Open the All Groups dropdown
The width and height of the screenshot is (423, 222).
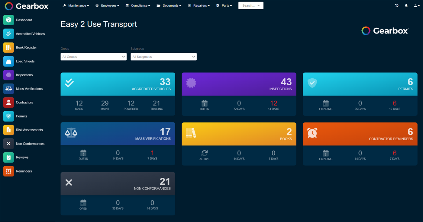point(94,57)
